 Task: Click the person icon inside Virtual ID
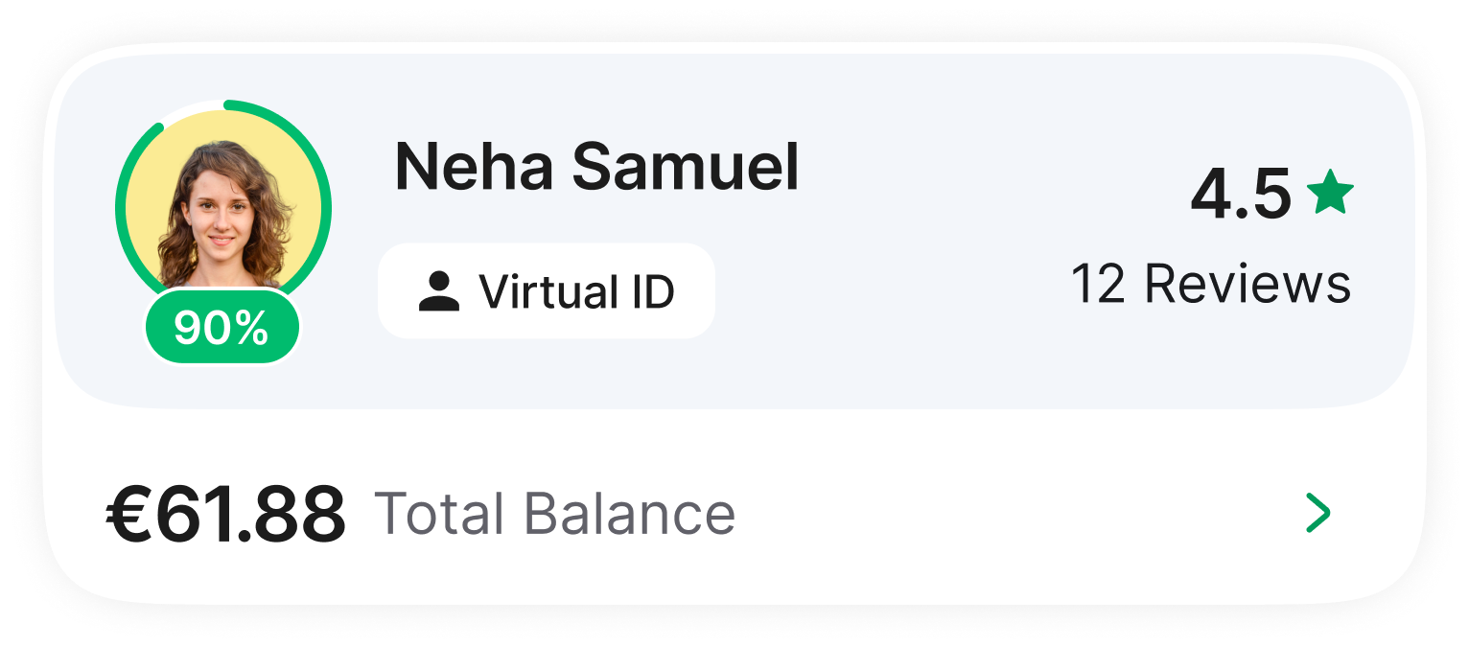pyautogui.click(x=439, y=291)
